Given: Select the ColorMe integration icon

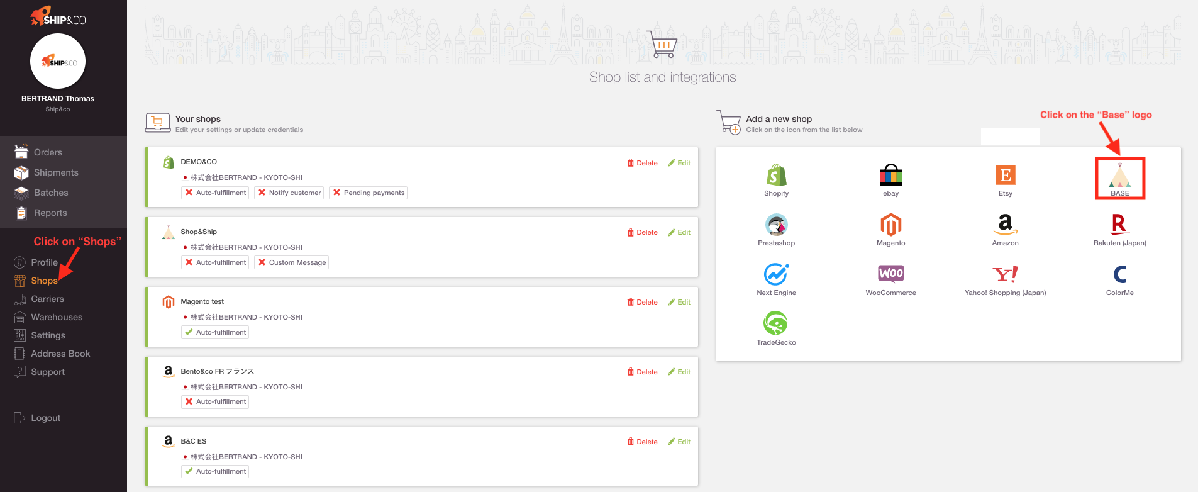Looking at the screenshot, I should tap(1119, 274).
